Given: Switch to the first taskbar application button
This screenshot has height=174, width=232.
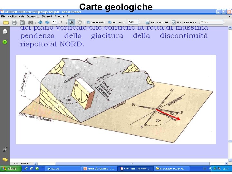Looking at the screenshot, I should pos(63,169).
